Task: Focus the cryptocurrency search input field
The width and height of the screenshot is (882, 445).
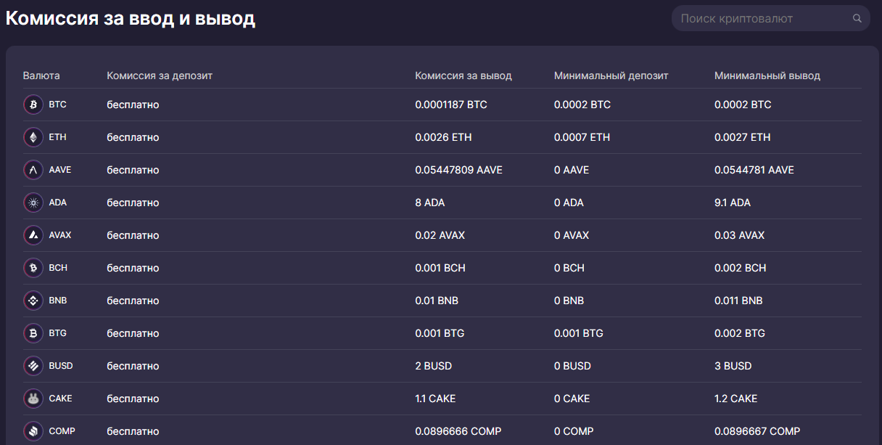Action: pos(762,19)
